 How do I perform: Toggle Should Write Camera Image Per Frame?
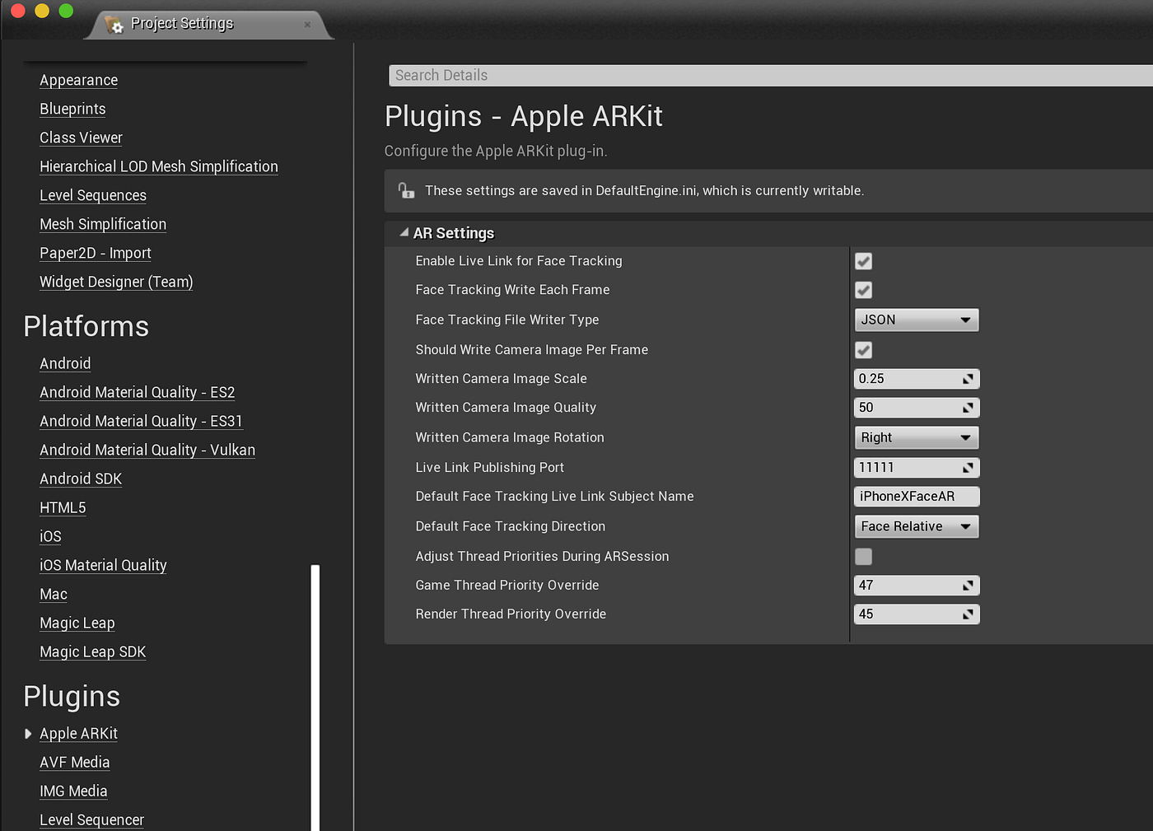863,350
